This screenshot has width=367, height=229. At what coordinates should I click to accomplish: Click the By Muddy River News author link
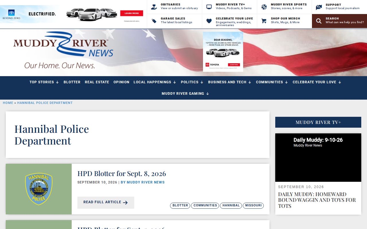(142, 182)
